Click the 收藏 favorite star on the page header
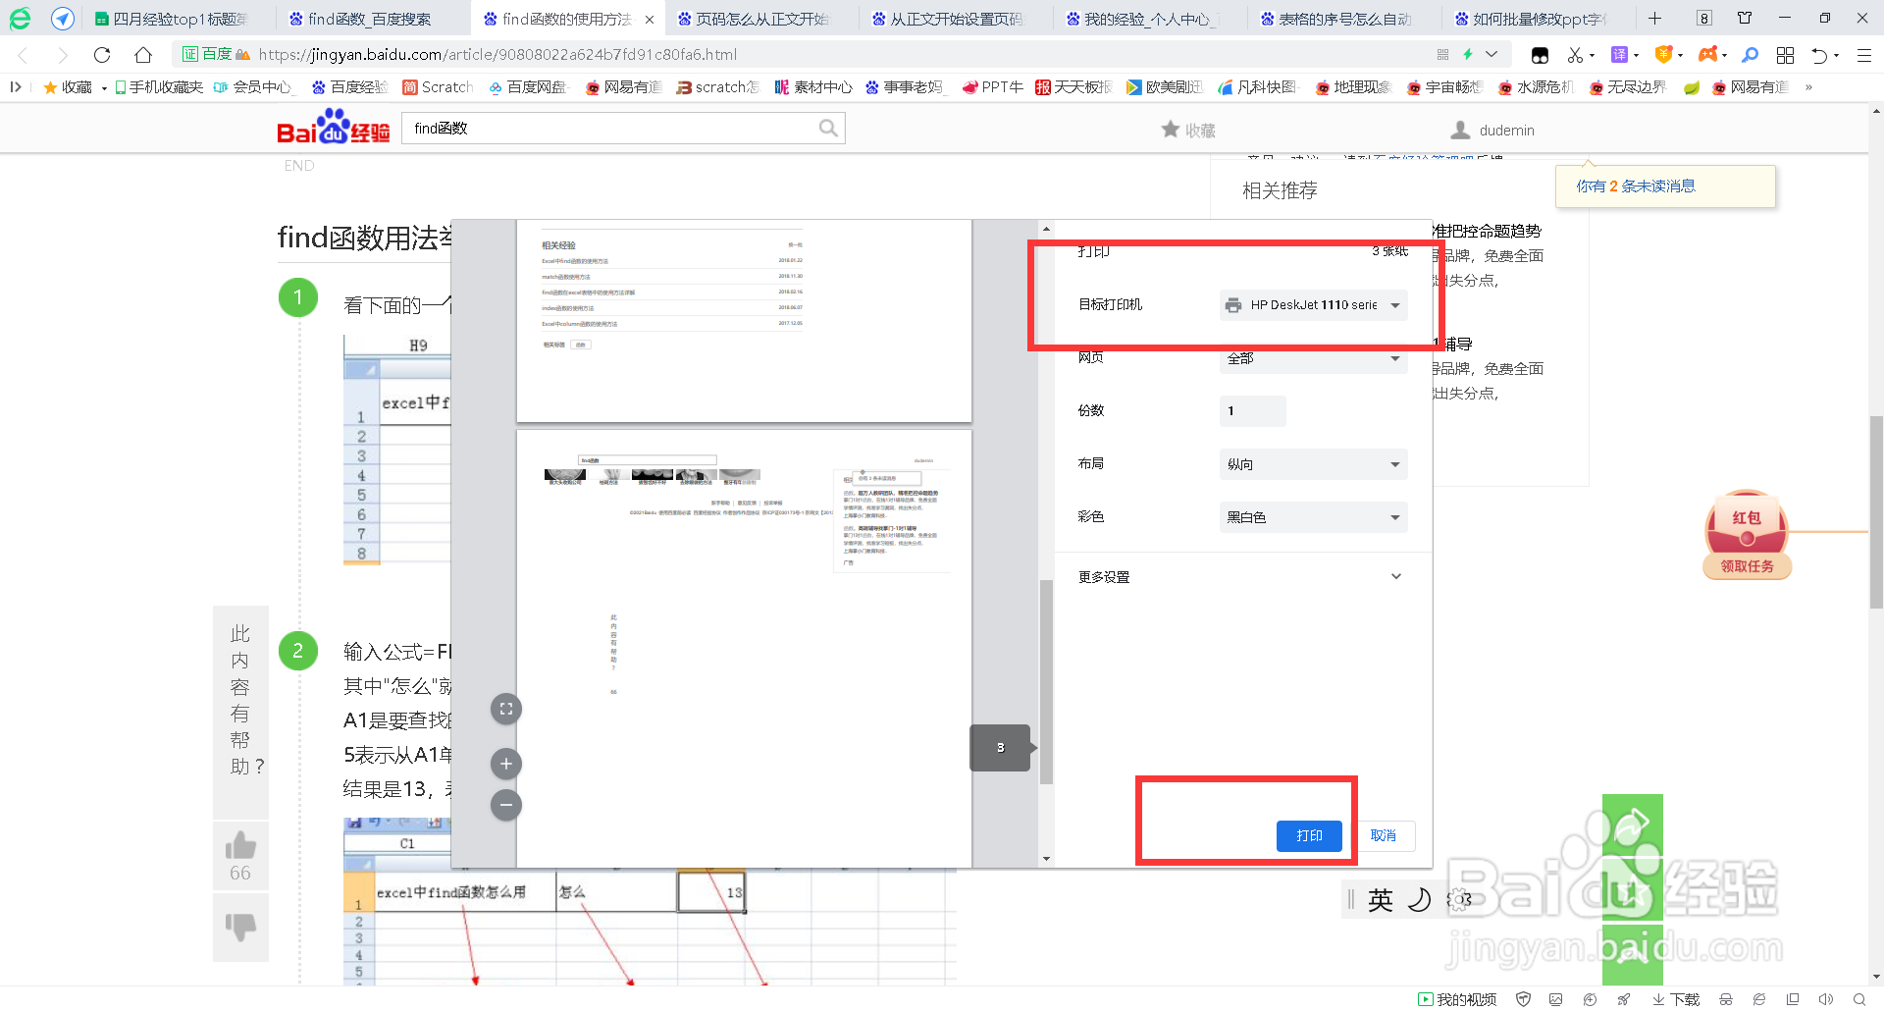Screen dimensions: 1884x1011 coord(1186,129)
